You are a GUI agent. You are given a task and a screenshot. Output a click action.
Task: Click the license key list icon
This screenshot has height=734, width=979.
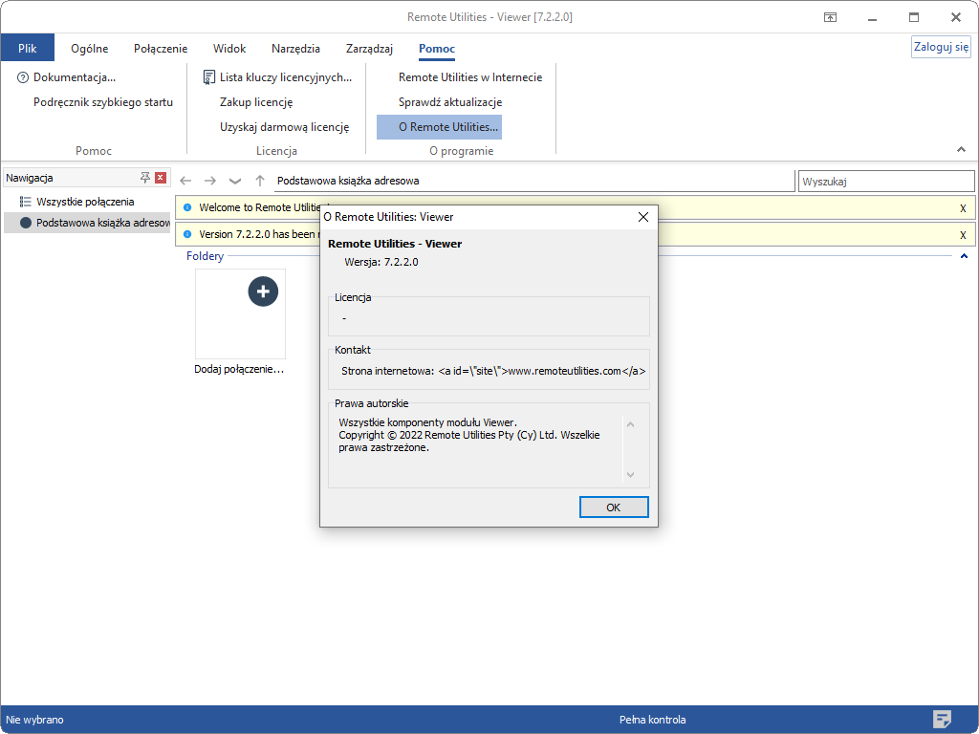(x=209, y=77)
